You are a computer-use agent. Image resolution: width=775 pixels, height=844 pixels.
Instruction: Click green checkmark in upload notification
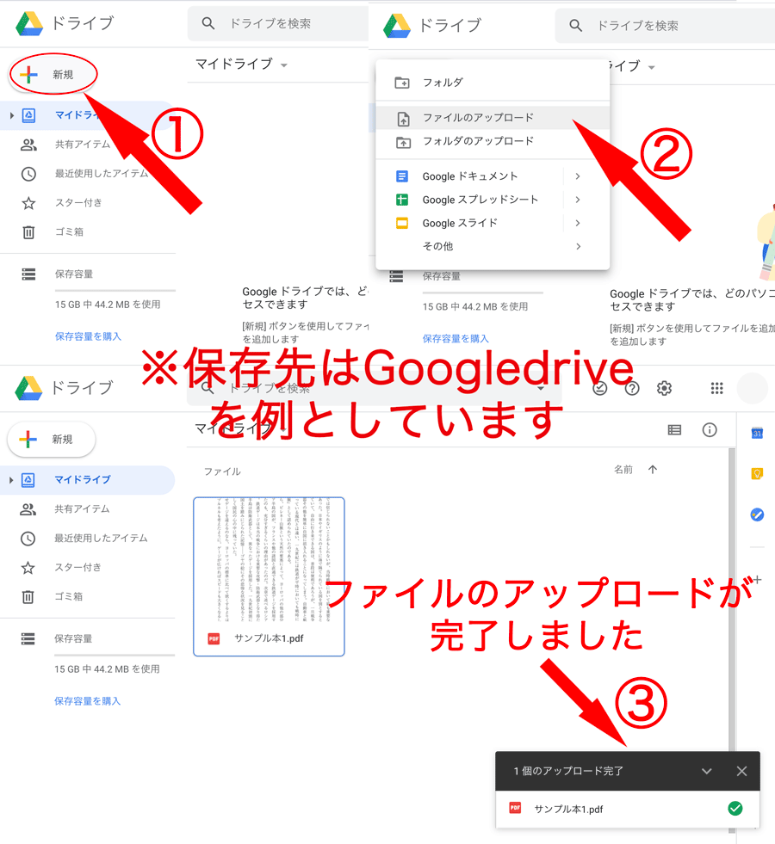point(735,808)
